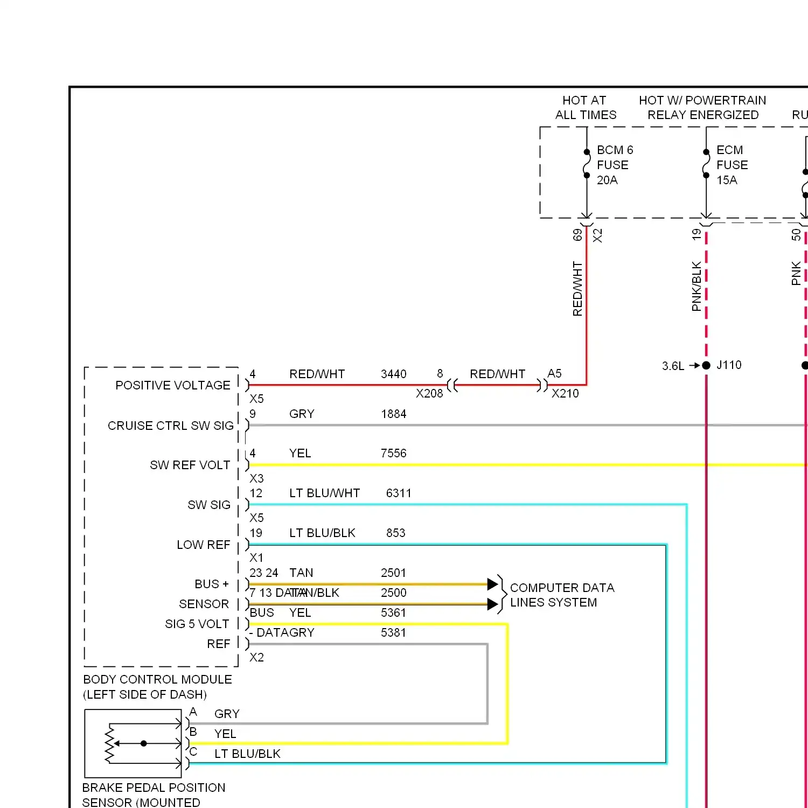Click the BCM 6 FUSE 20A label
The height and width of the screenshot is (808, 808).
click(x=615, y=165)
